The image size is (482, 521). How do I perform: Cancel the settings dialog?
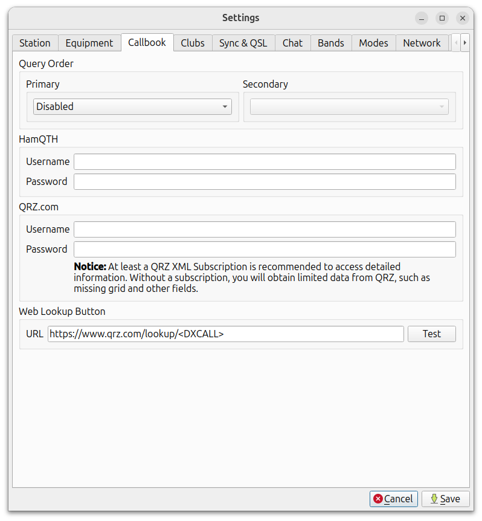(394, 499)
